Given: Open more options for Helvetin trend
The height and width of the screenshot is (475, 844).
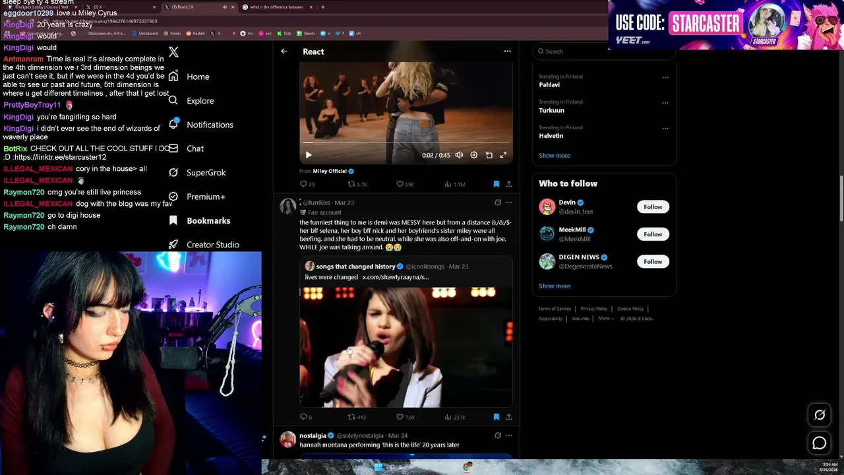Looking at the screenshot, I should (665, 129).
